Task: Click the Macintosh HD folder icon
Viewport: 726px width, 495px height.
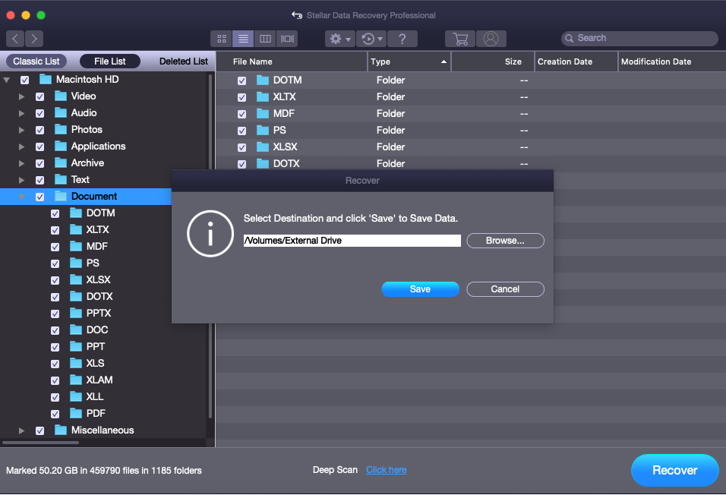Action: 46,79
